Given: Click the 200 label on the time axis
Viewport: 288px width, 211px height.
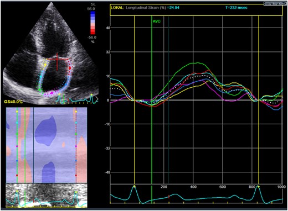Looking at the screenshot, I should (164, 187).
